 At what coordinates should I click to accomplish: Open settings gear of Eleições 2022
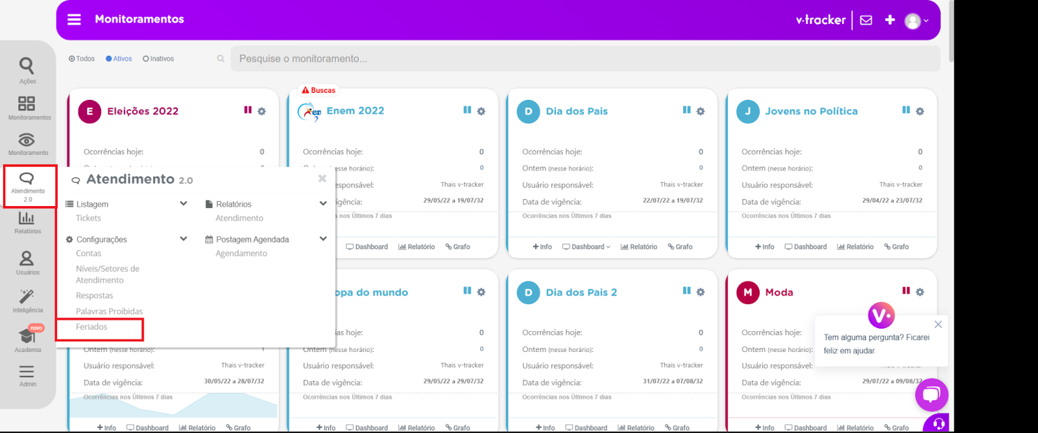262,111
